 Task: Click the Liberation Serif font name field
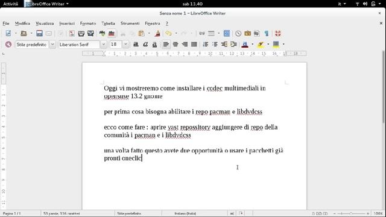point(79,44)
